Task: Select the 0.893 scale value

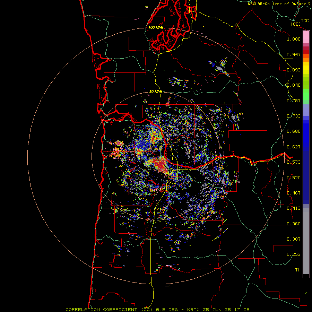Action: coord(294,70)
